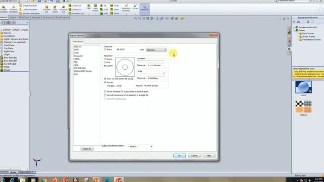Click the Dome feature icon
This screenshot has width=324, height=182.
click(x=111, y=10)
